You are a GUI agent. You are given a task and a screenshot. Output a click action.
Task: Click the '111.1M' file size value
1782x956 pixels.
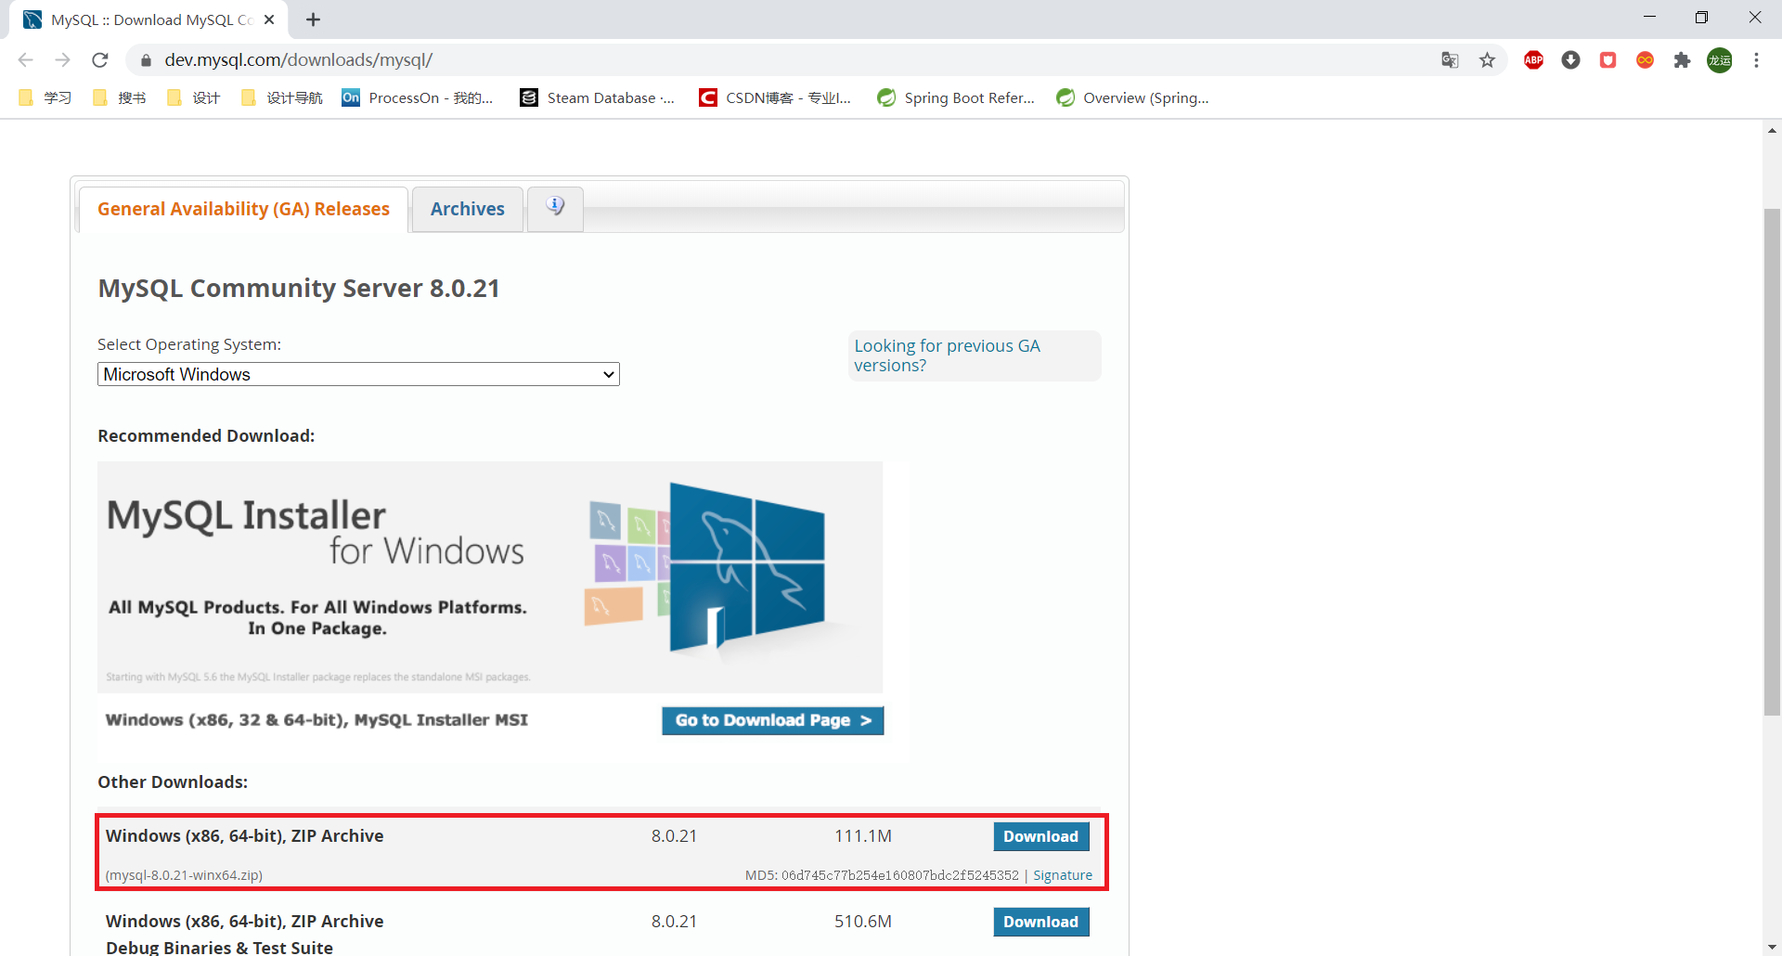(x=862, y=836)
